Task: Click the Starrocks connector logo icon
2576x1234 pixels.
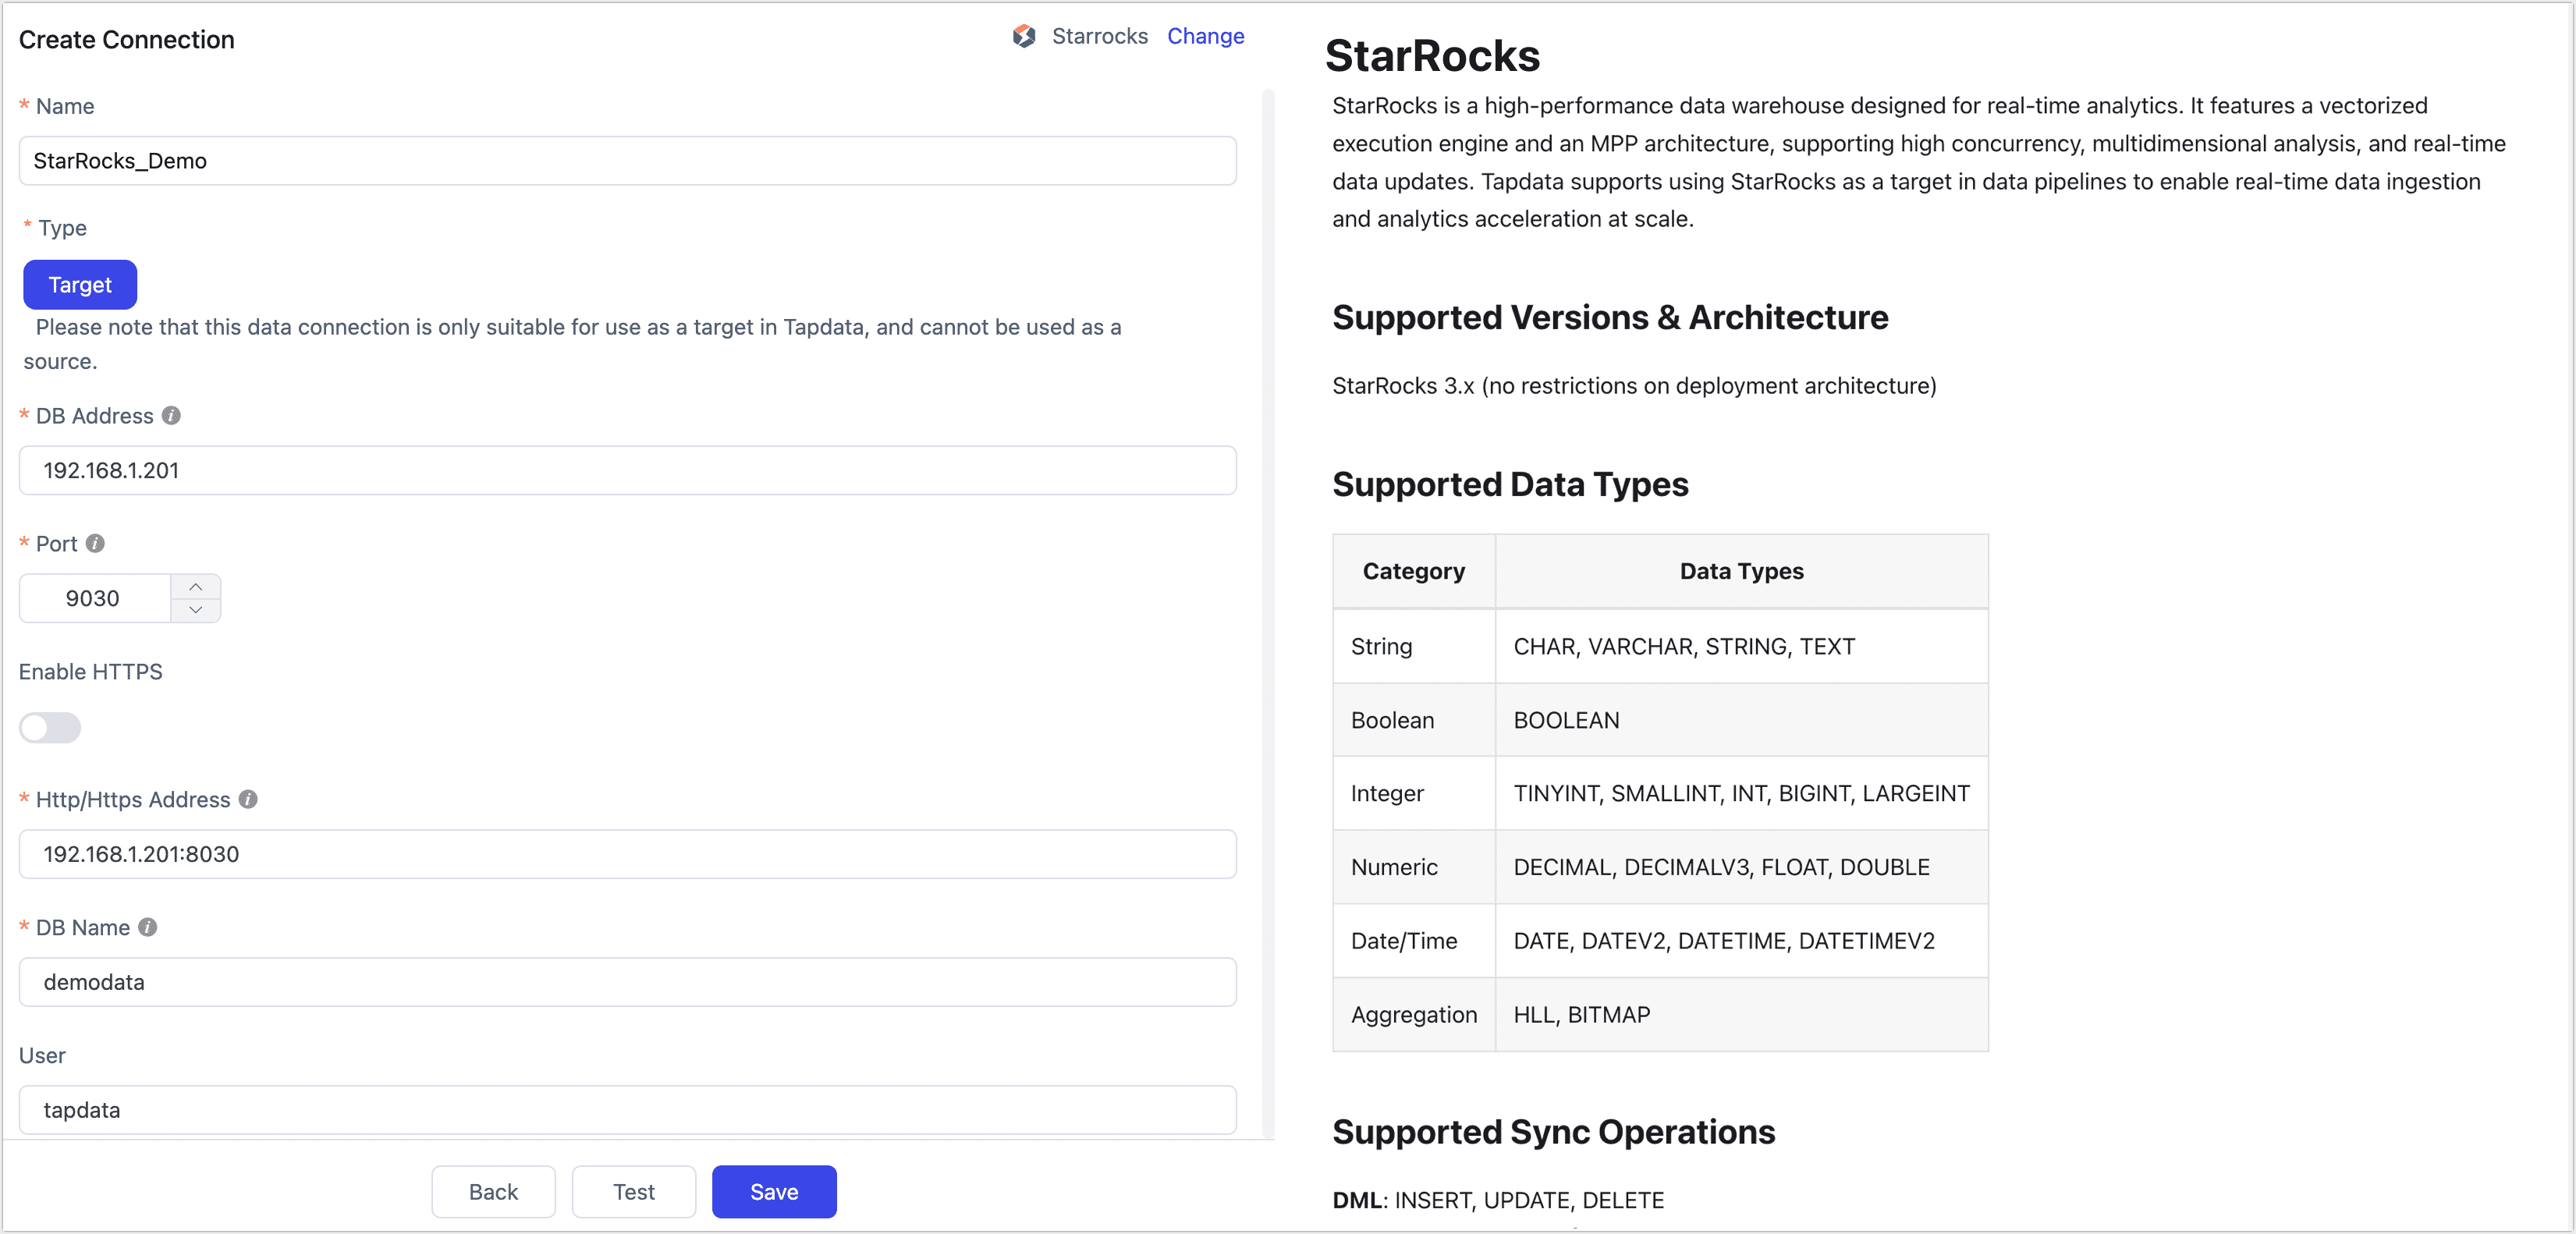Action: tap(1025, 36)
